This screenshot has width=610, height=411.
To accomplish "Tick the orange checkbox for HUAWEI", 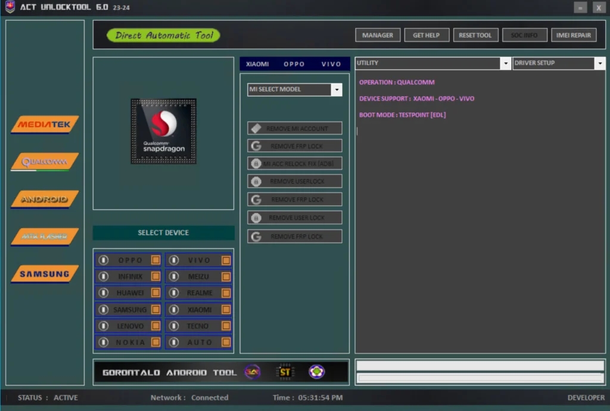I will [x=155, y=293].
